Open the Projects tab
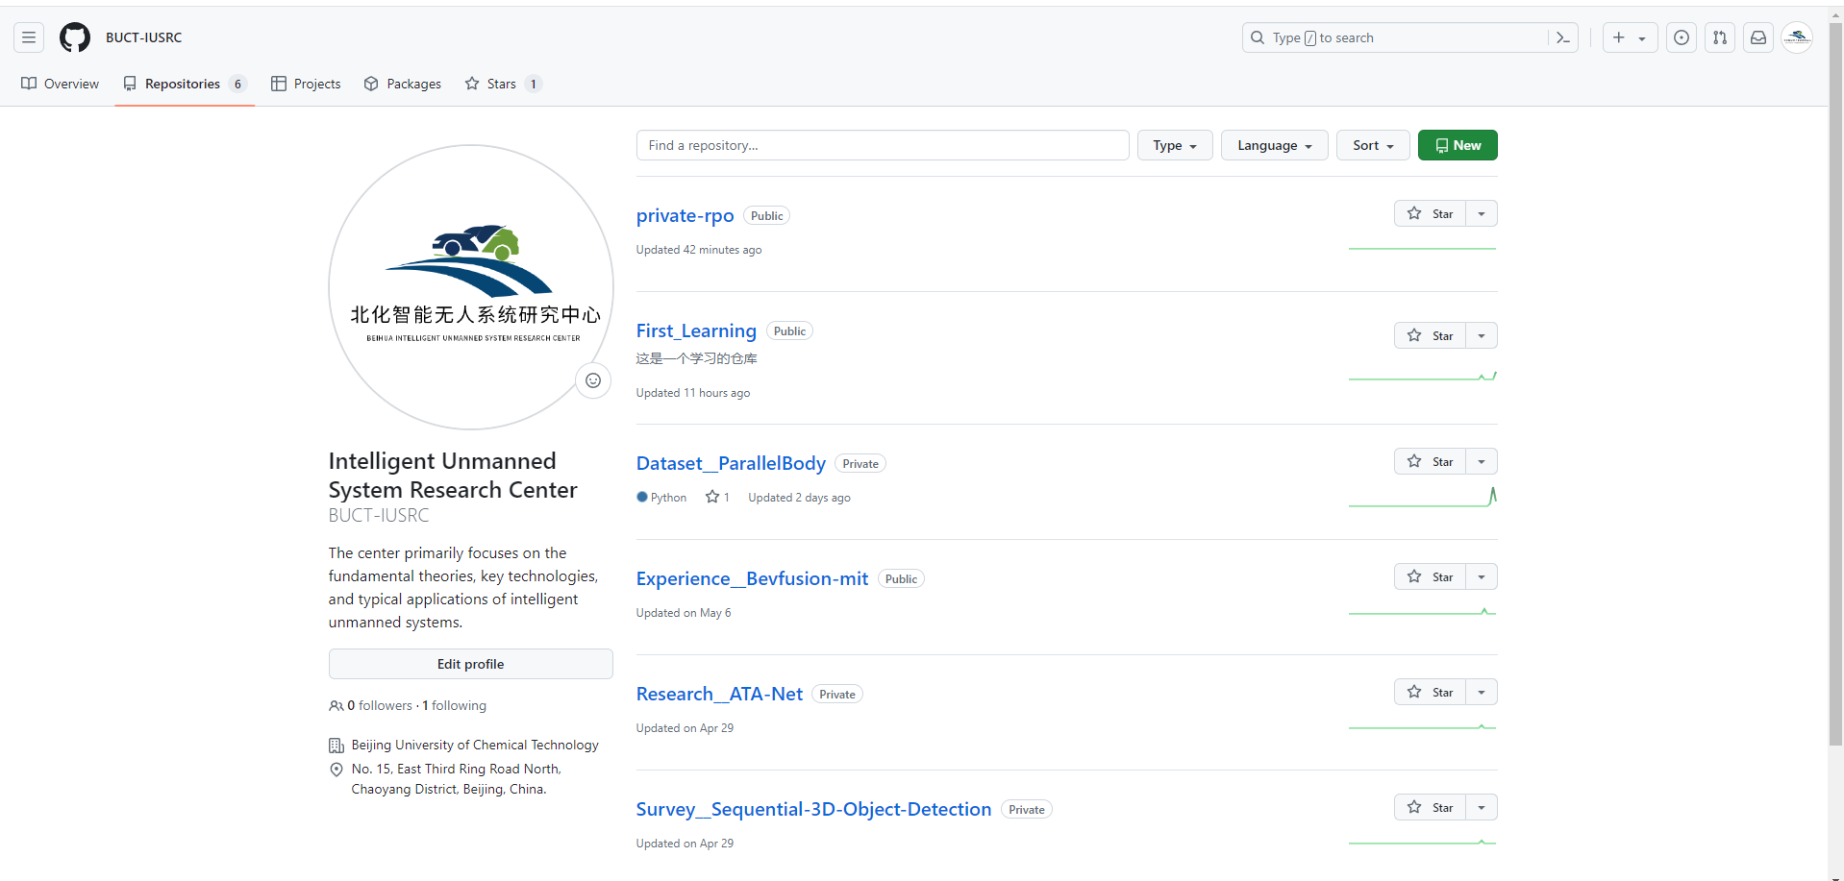Viewport: 1844px width, 881px height. [306, 84]
